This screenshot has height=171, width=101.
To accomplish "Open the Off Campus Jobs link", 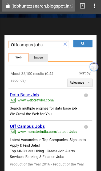I will point(27,126).
